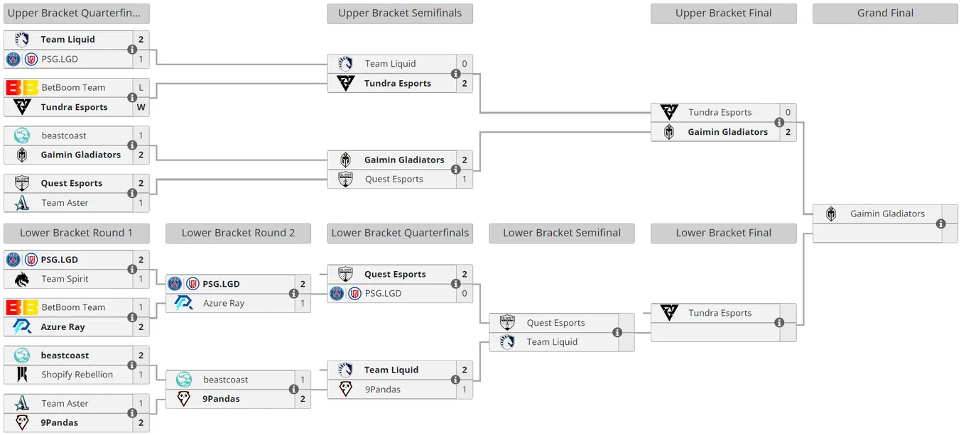Click Gaimin Gladiators logo in Grand Final

[x=831, y=214]
